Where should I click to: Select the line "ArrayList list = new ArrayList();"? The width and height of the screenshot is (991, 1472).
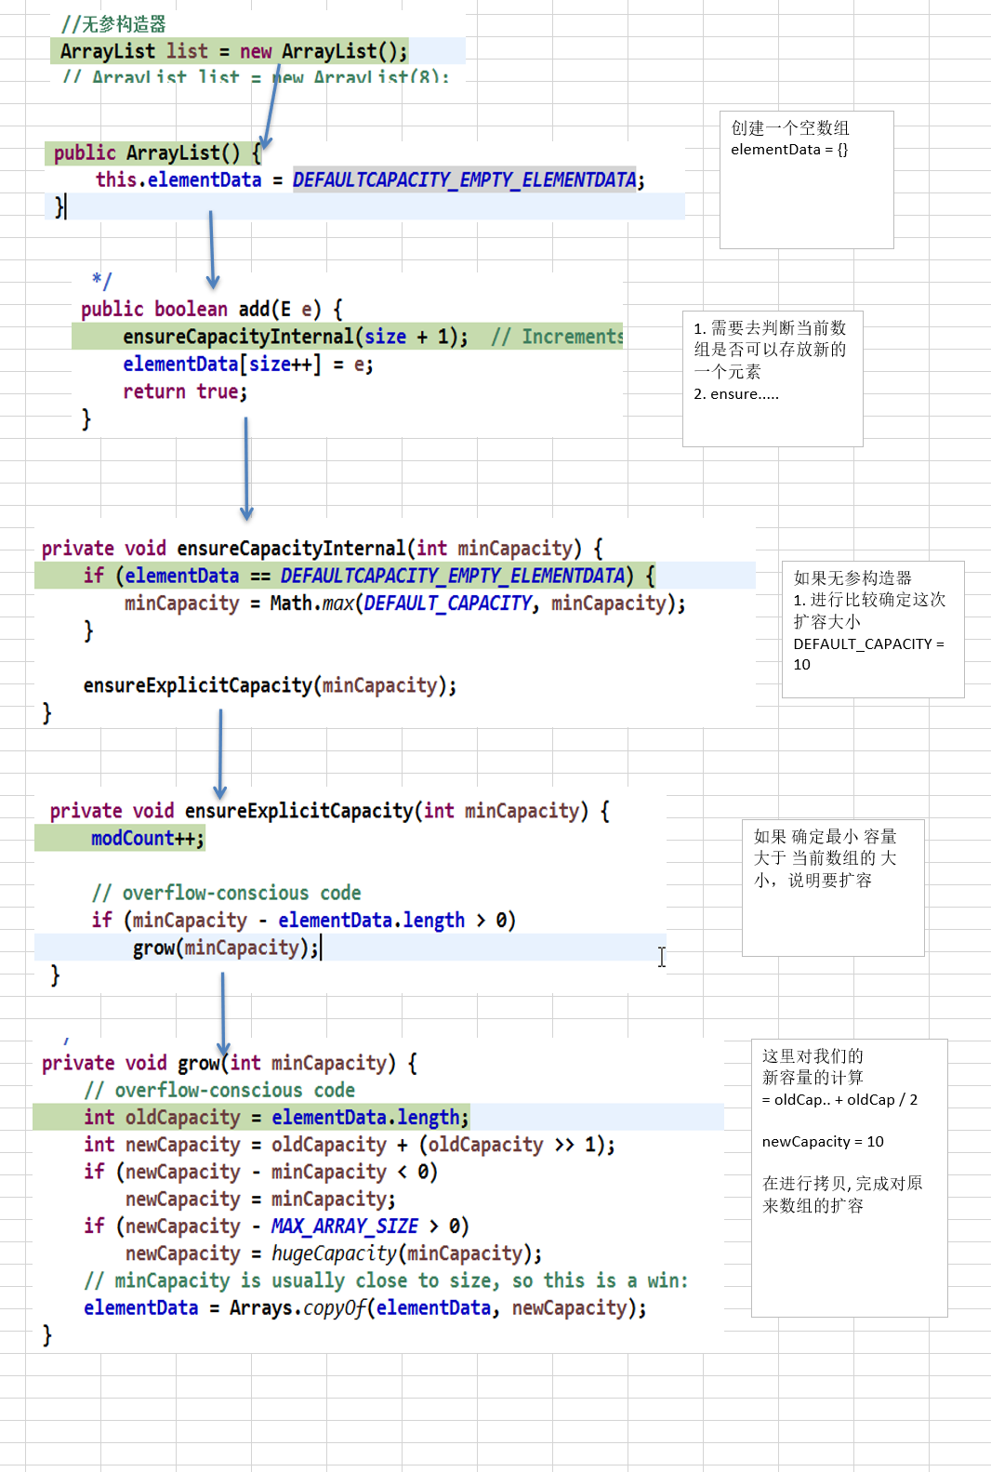pyautogui.click(x=233, y=51)
